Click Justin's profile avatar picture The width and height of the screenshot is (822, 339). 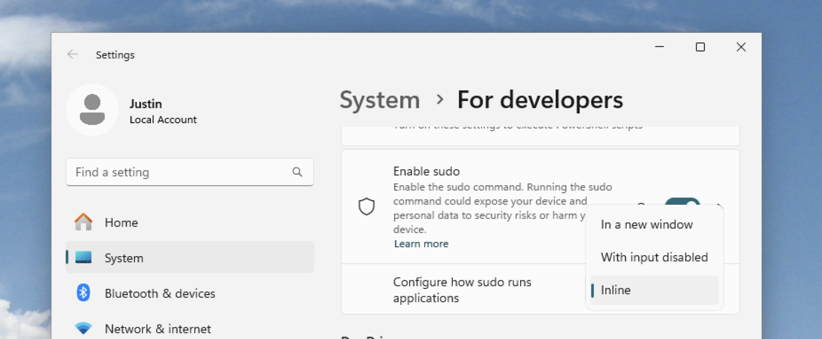[x=92, y=110]
